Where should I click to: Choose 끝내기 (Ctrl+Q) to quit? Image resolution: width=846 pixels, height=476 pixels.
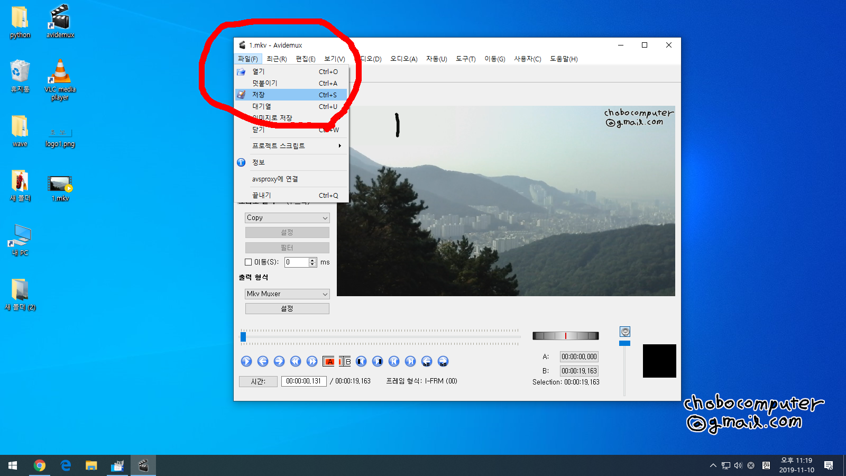291,195
